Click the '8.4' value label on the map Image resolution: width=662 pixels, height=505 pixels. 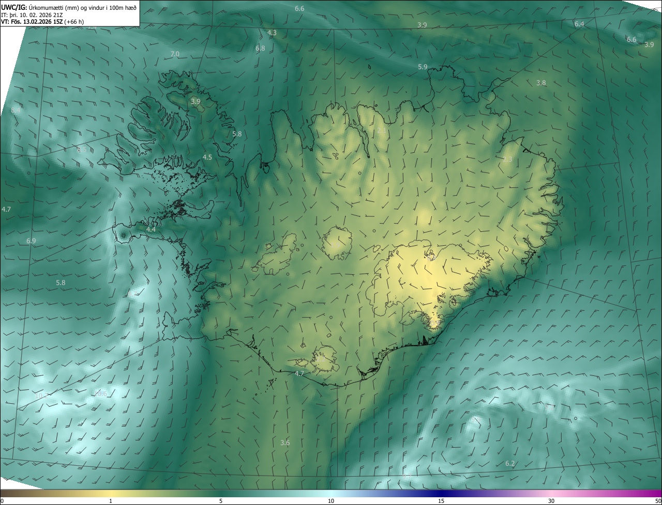tap(16, 110)
